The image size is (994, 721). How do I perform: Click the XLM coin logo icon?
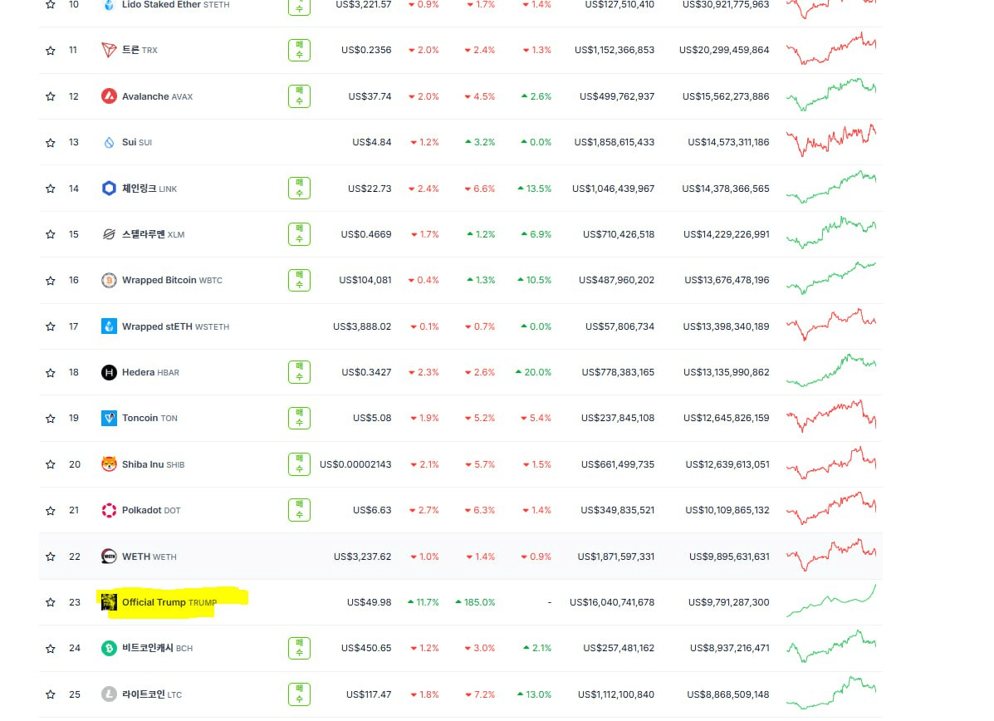click(x=109, y=234)
